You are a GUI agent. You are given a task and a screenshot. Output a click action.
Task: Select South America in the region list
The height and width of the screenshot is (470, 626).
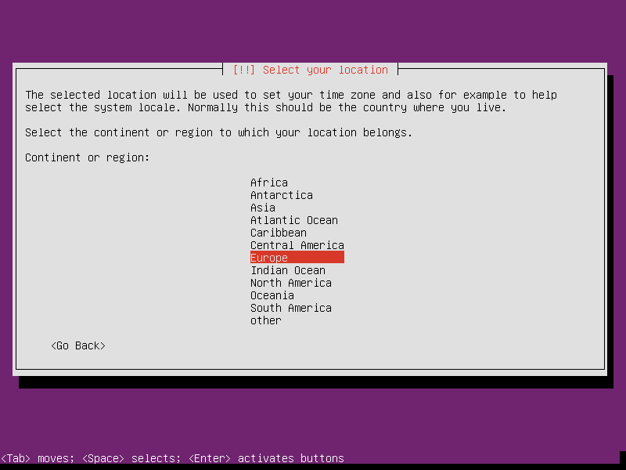click(290, 308)
